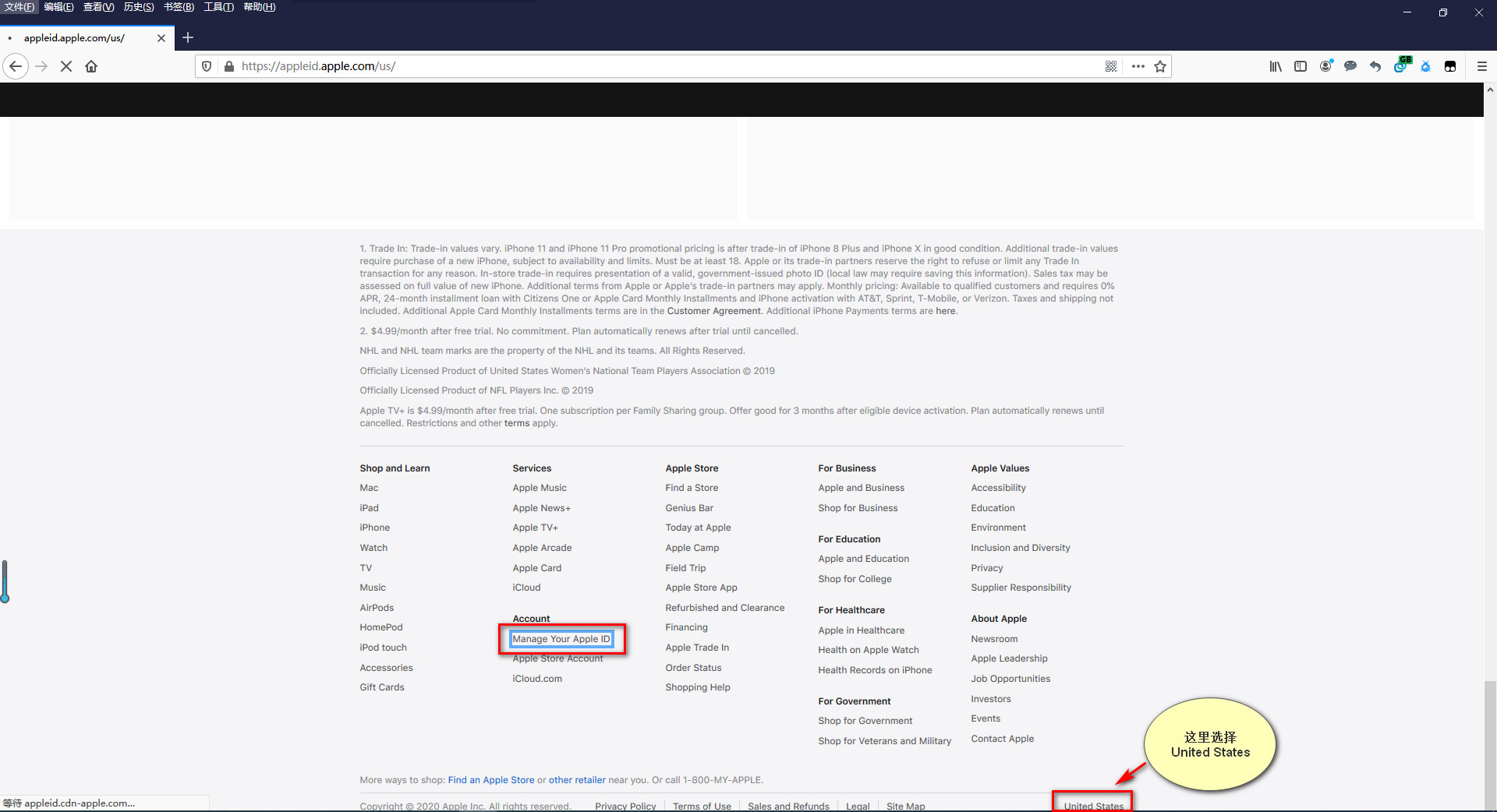Image resolution: width=1497 pixels, height=812 pixels.
Task: Open the Apple and Business link
Action: point(862,488)
